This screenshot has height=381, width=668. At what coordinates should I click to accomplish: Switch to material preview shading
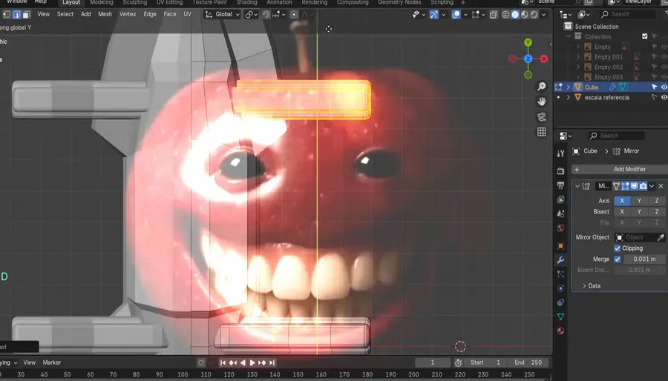[525, 15]
